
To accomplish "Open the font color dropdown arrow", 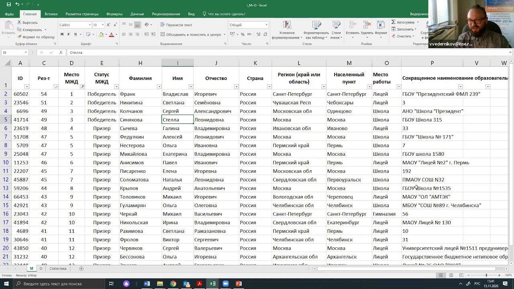I will 116,35.
